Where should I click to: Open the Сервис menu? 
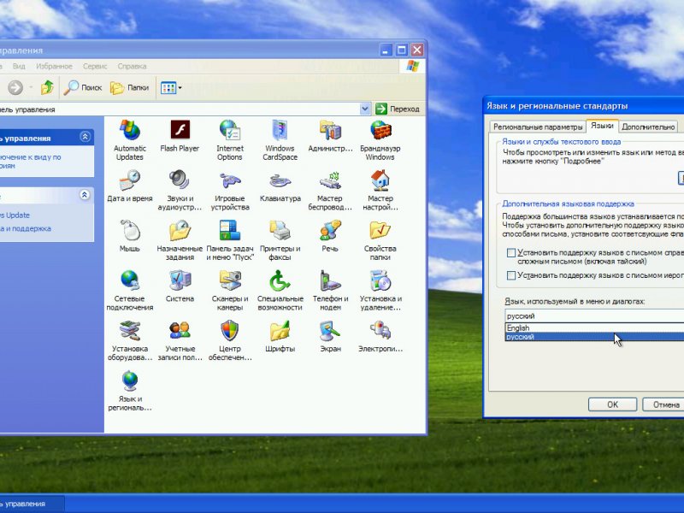pyautogui.click(x=95, y=67)
